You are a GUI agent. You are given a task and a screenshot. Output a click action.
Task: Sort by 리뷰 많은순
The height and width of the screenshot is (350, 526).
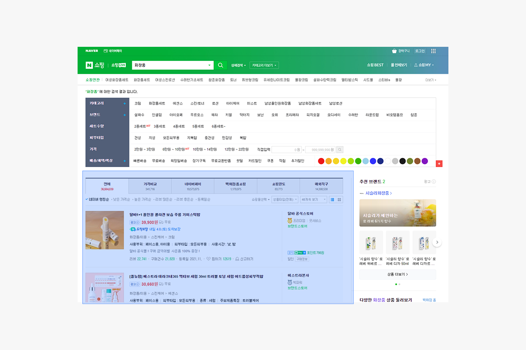[x=163, y=199]
